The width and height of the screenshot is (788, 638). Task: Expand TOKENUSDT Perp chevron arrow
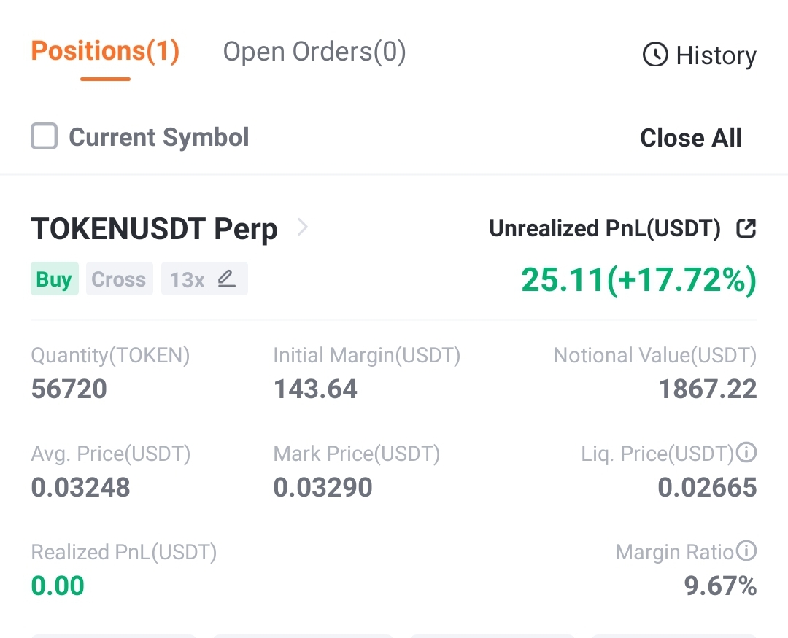[x=303, y=227]
